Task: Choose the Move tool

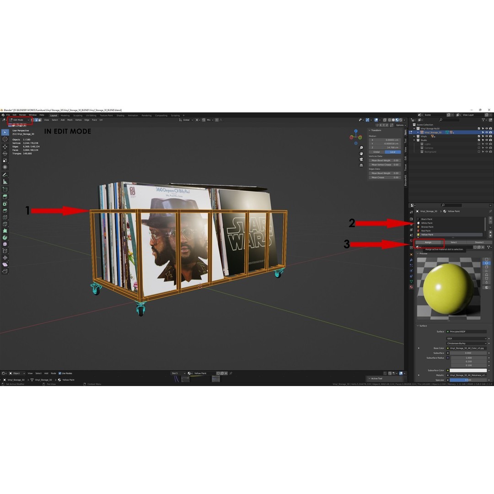Action: (5, 147)
